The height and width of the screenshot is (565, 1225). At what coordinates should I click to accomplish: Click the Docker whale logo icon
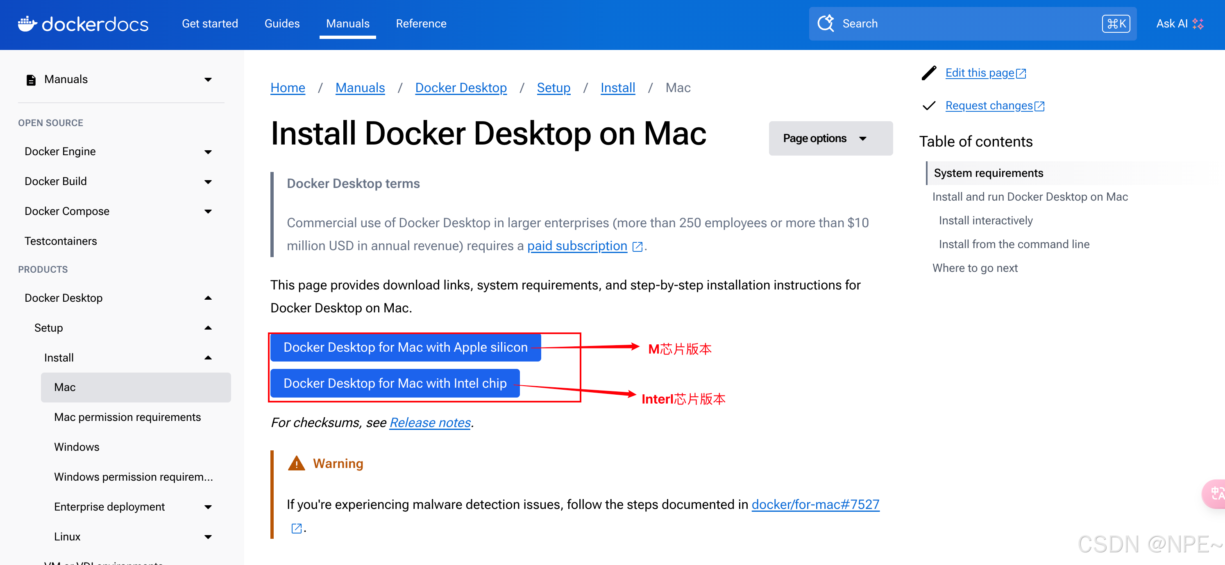tap(27, 24)
